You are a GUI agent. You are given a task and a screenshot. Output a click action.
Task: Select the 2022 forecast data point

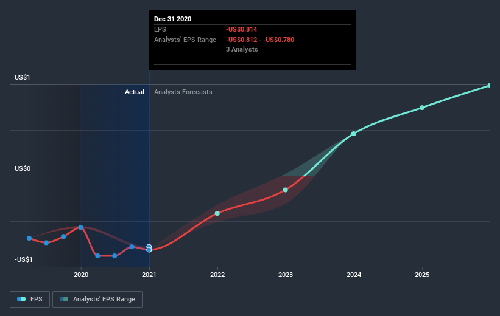[217, 213]
